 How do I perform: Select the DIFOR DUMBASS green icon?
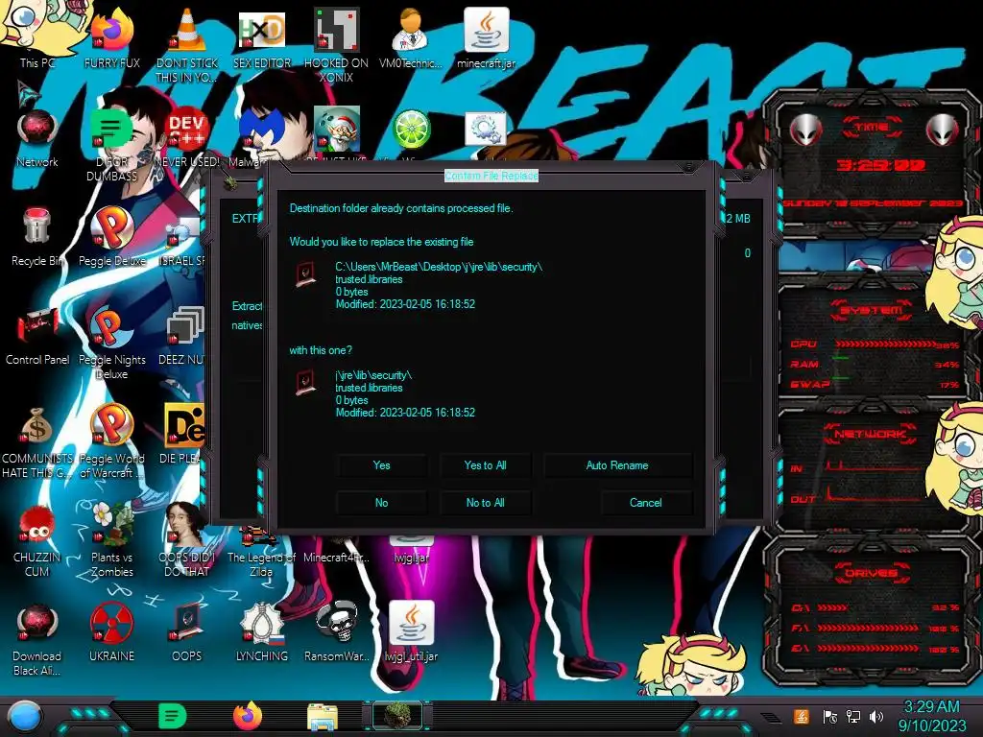coord(112,144)
